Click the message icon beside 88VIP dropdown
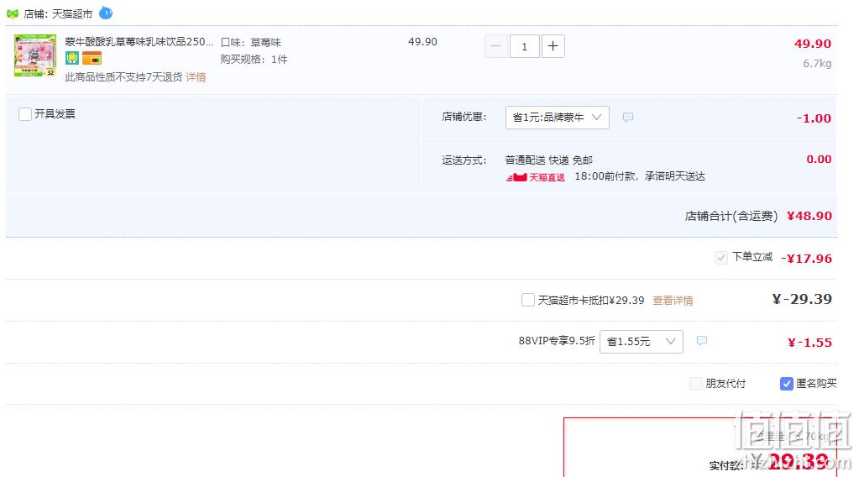 pos(702,341)
